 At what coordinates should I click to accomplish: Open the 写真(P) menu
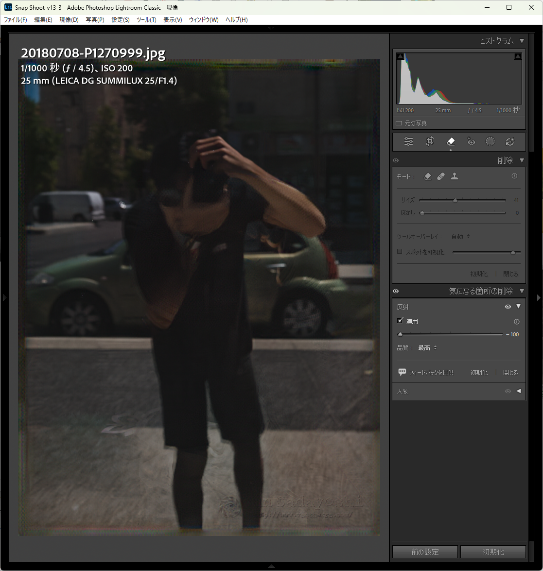click(95, 20)
